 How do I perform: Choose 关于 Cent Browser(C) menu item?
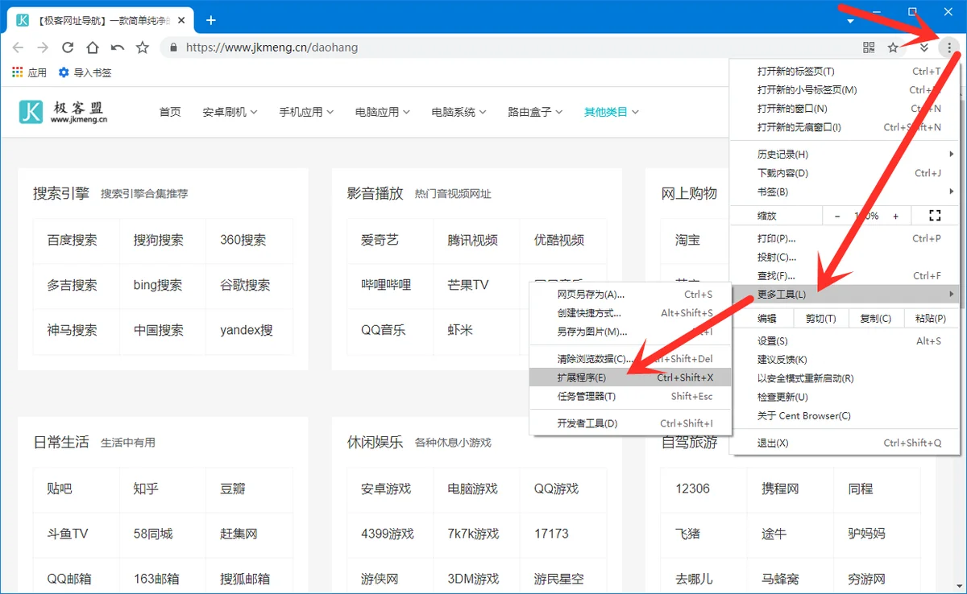[846, 416]
